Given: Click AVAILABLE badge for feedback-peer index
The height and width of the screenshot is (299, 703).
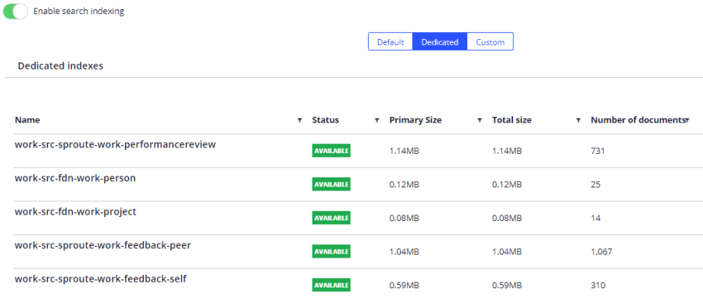Looking at the screenshot, I should pos(331,251).
